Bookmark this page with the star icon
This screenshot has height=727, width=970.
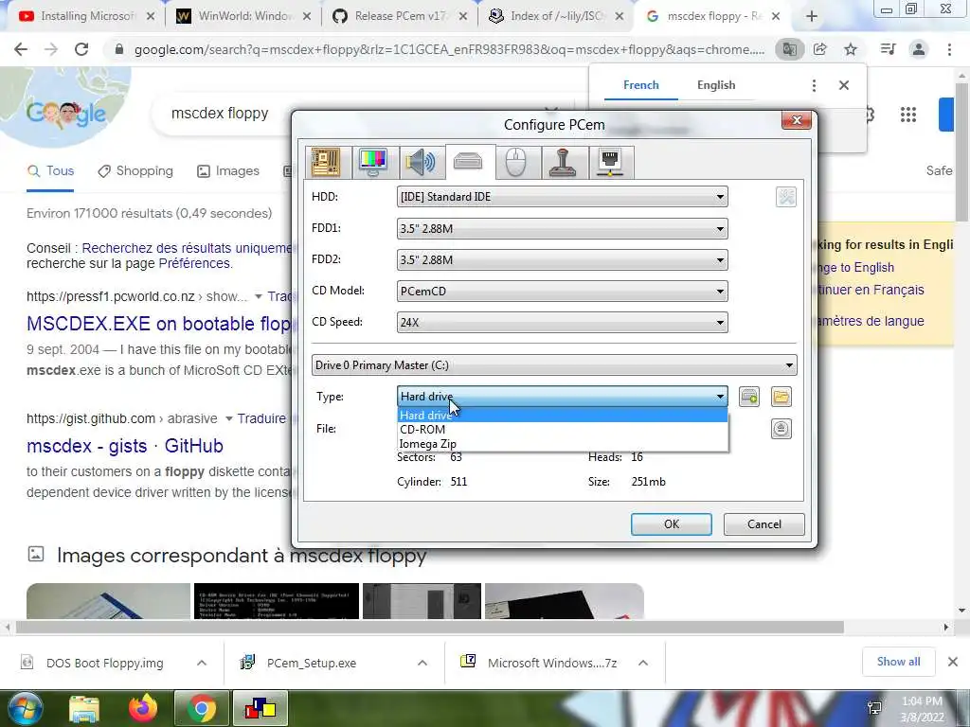click(x=851, y=49)
